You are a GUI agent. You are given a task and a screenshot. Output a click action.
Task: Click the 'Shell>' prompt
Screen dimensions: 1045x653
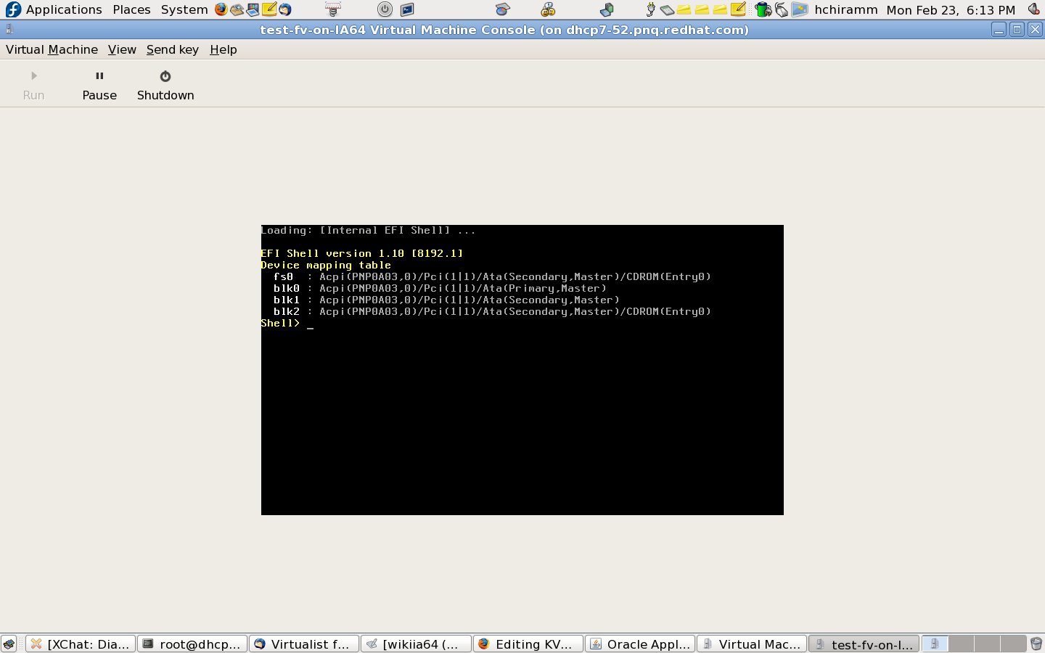(280, 323)
